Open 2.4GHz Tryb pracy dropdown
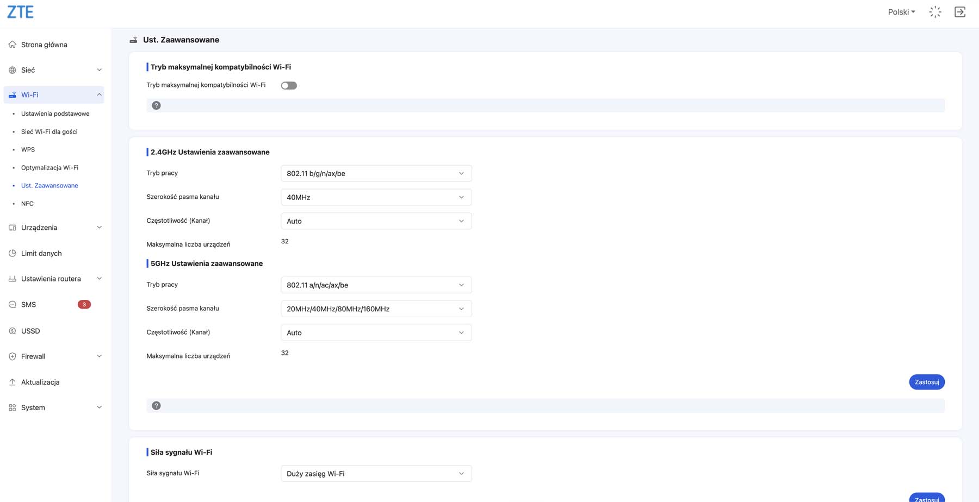The image size is (979, 502). click(x=376, y=173)
